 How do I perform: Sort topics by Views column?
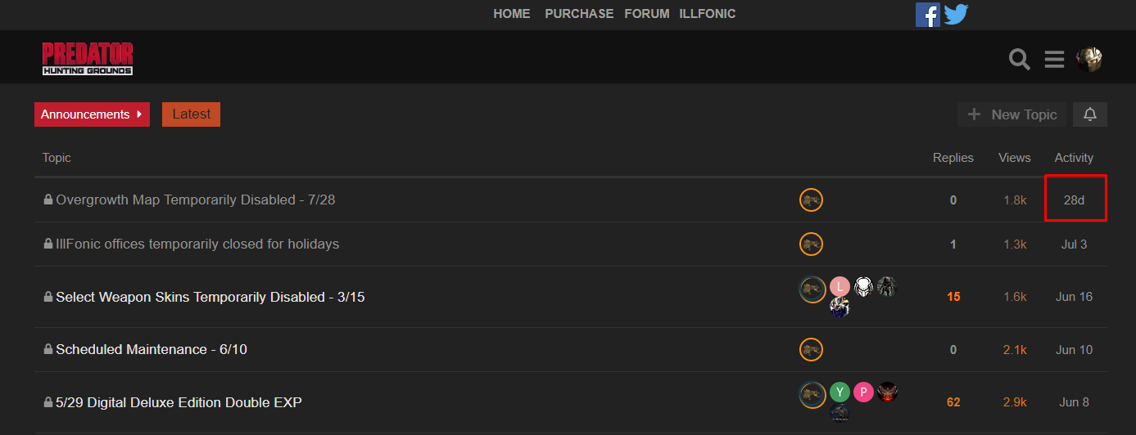pyautogui.click(x=1015, y=158)
